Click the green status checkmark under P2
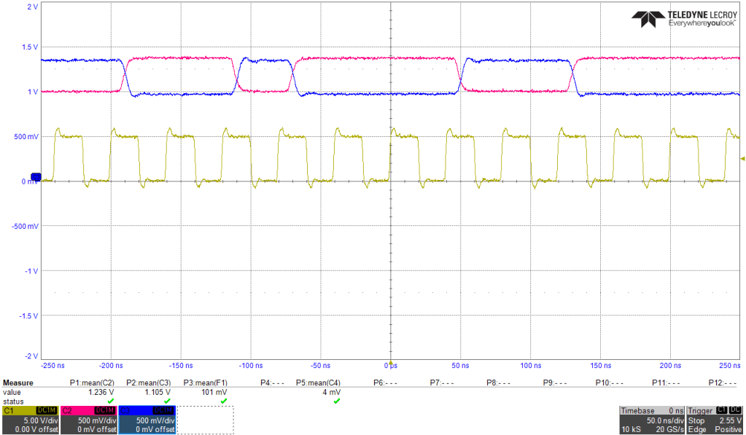The width and height of the screenshot is (746, 435). [167, 401]
